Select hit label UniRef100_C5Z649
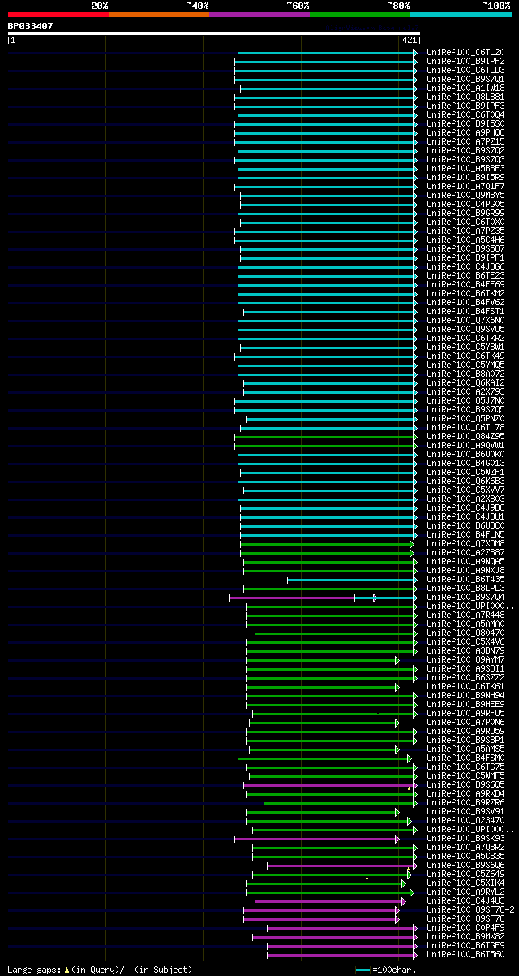Screen dimensions: 519x976 (465, 874)
